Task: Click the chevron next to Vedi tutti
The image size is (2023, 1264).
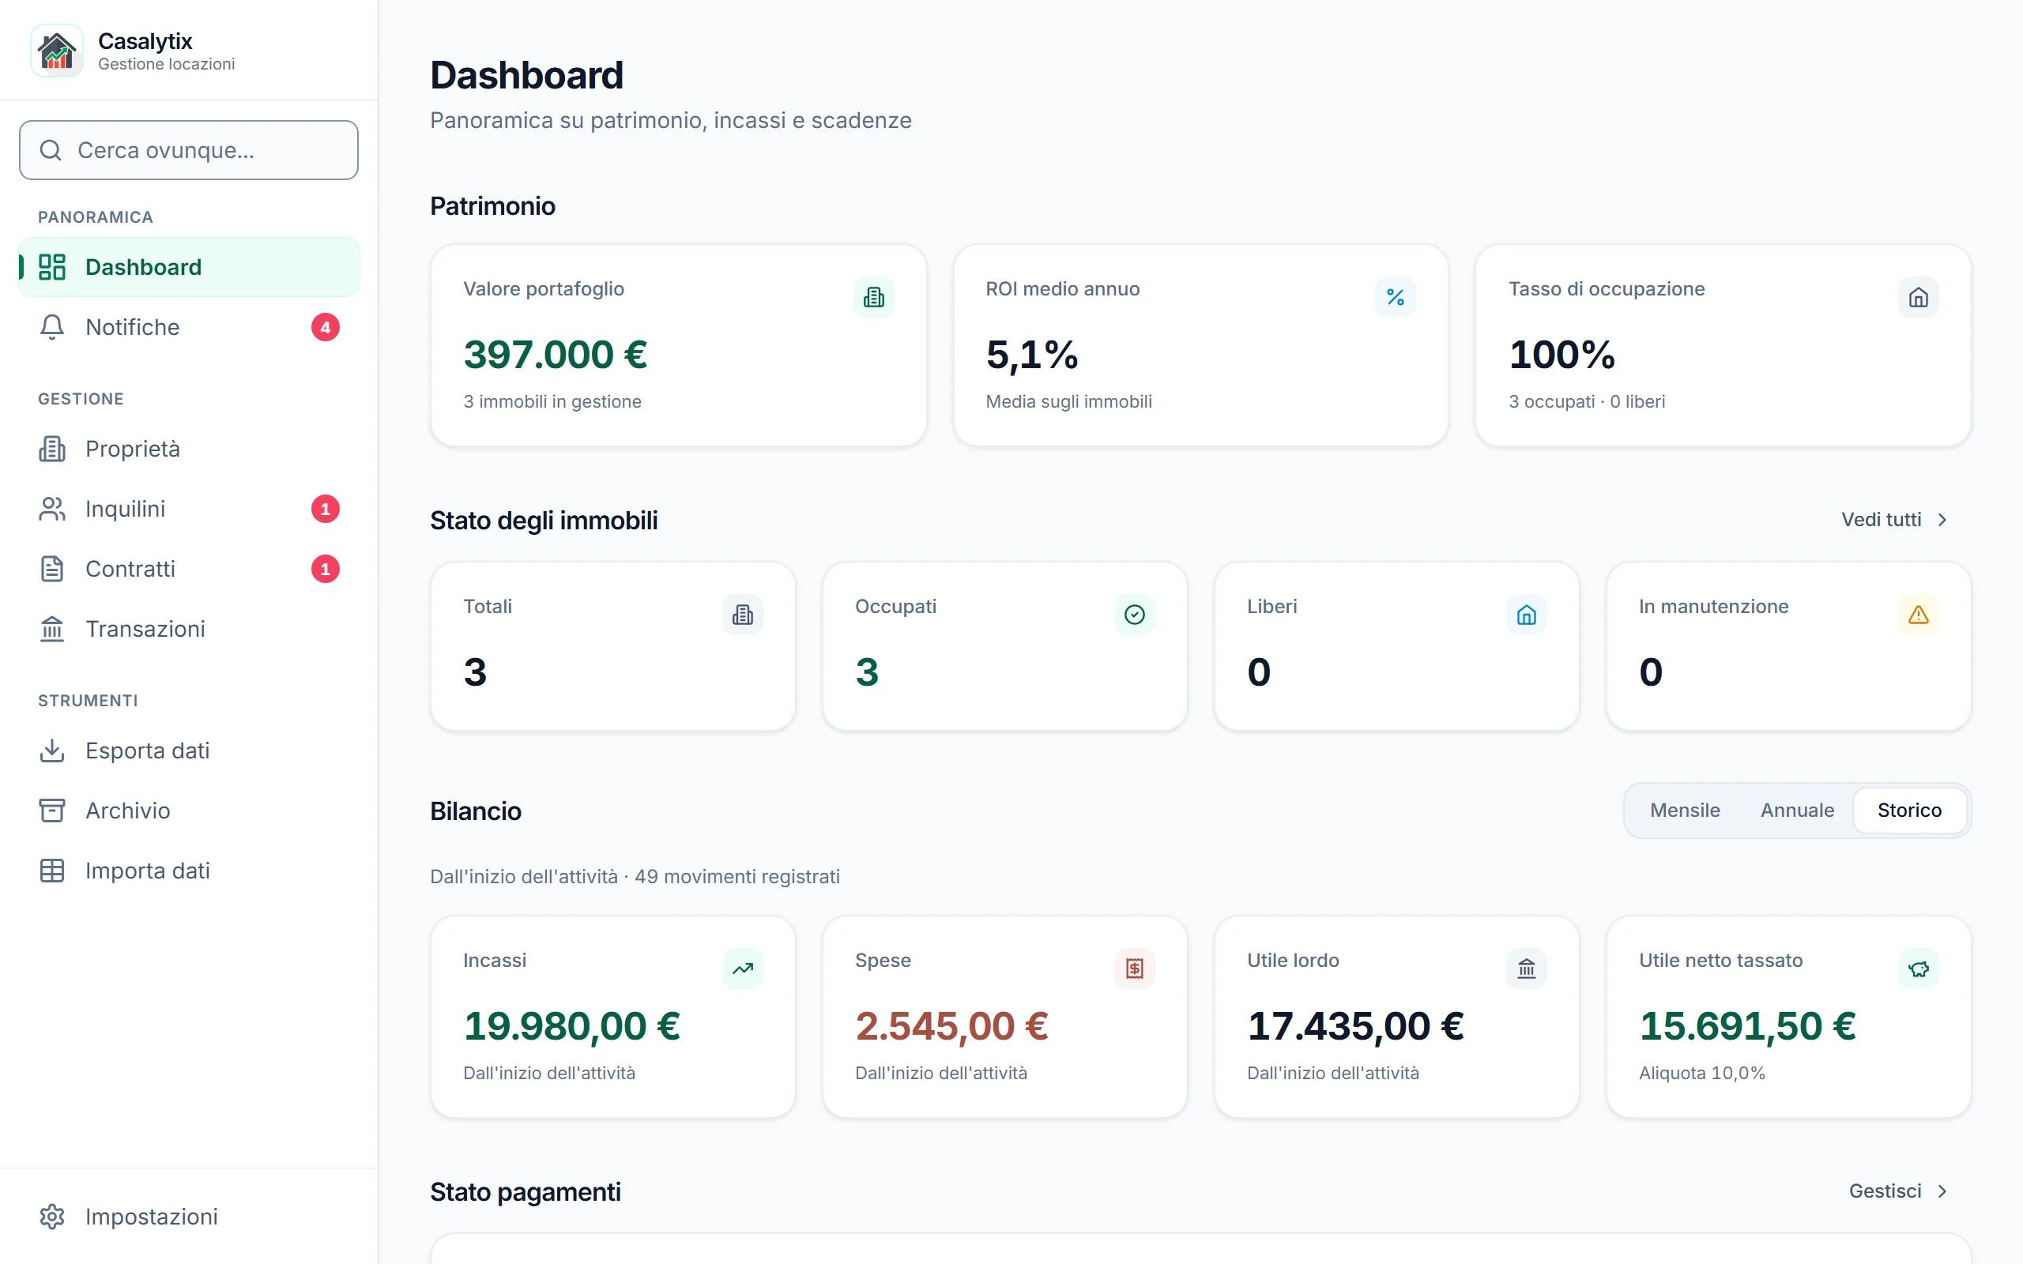Action: coord(1942,520)
